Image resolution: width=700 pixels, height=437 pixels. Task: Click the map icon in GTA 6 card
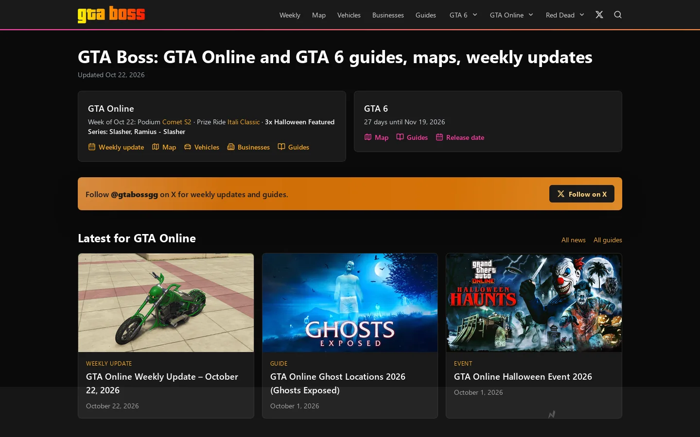click(368, 137)
